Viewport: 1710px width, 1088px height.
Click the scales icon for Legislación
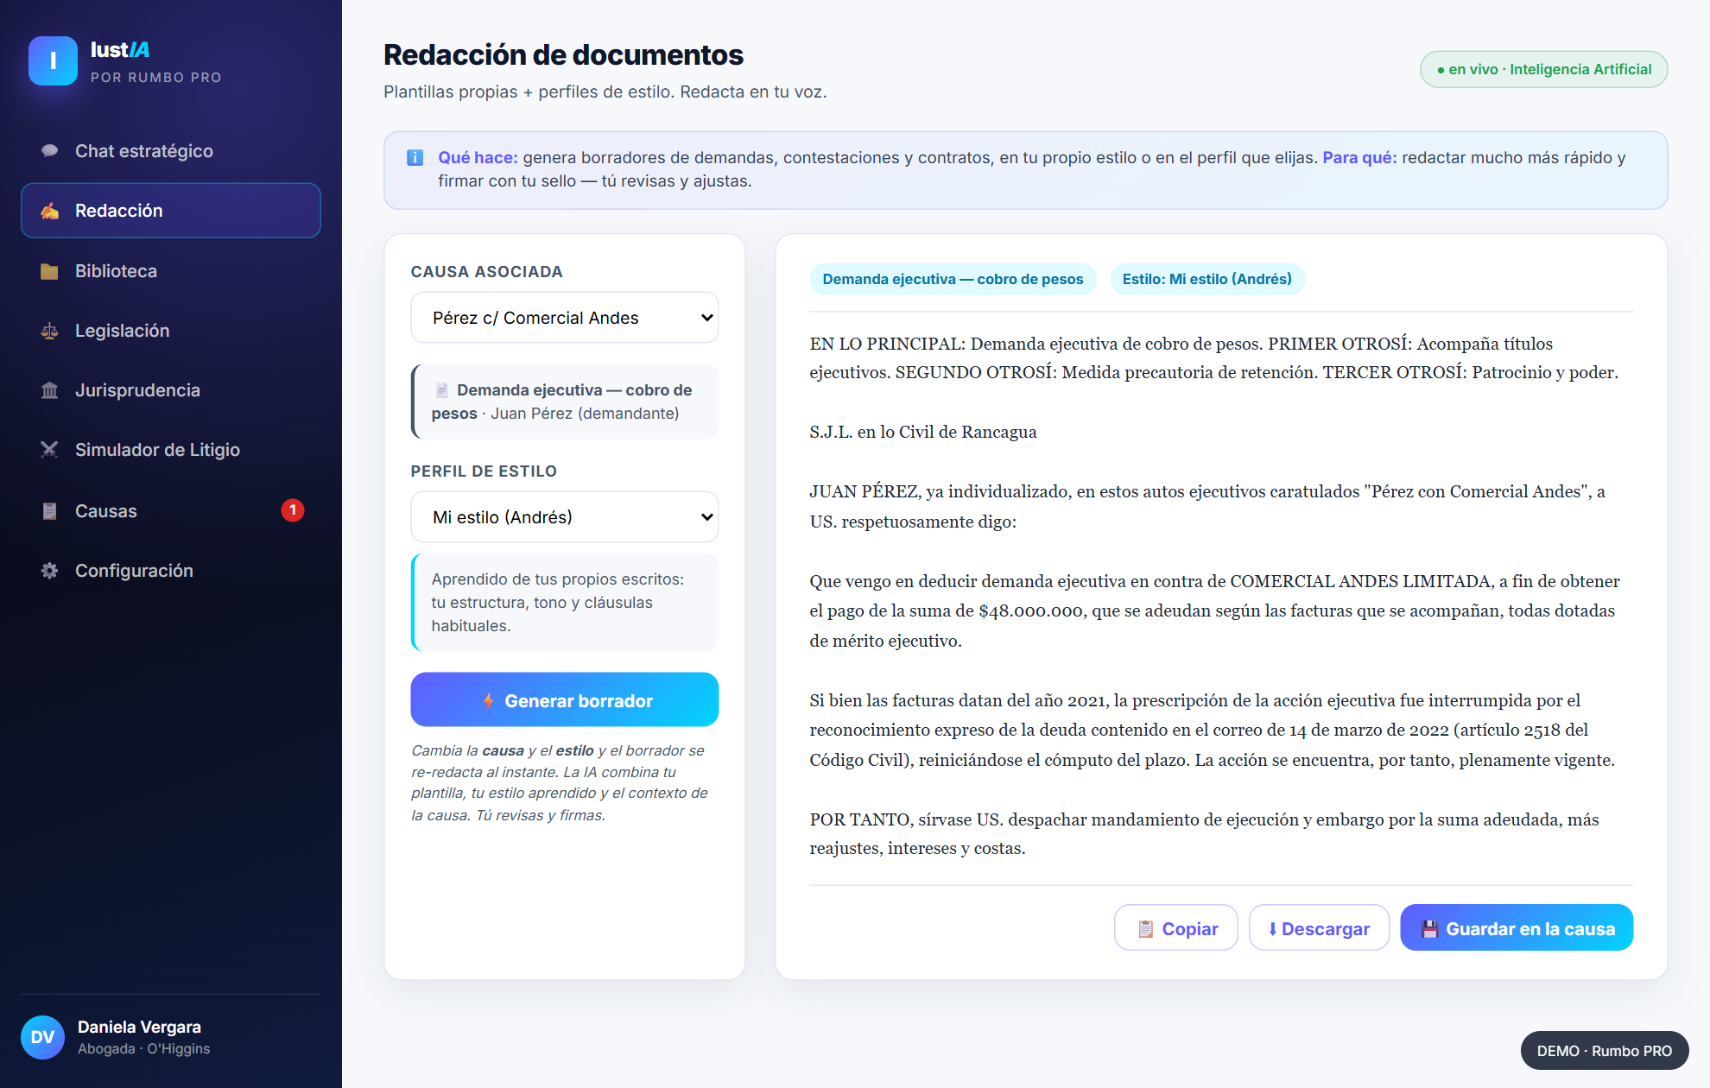click(50, 331)
